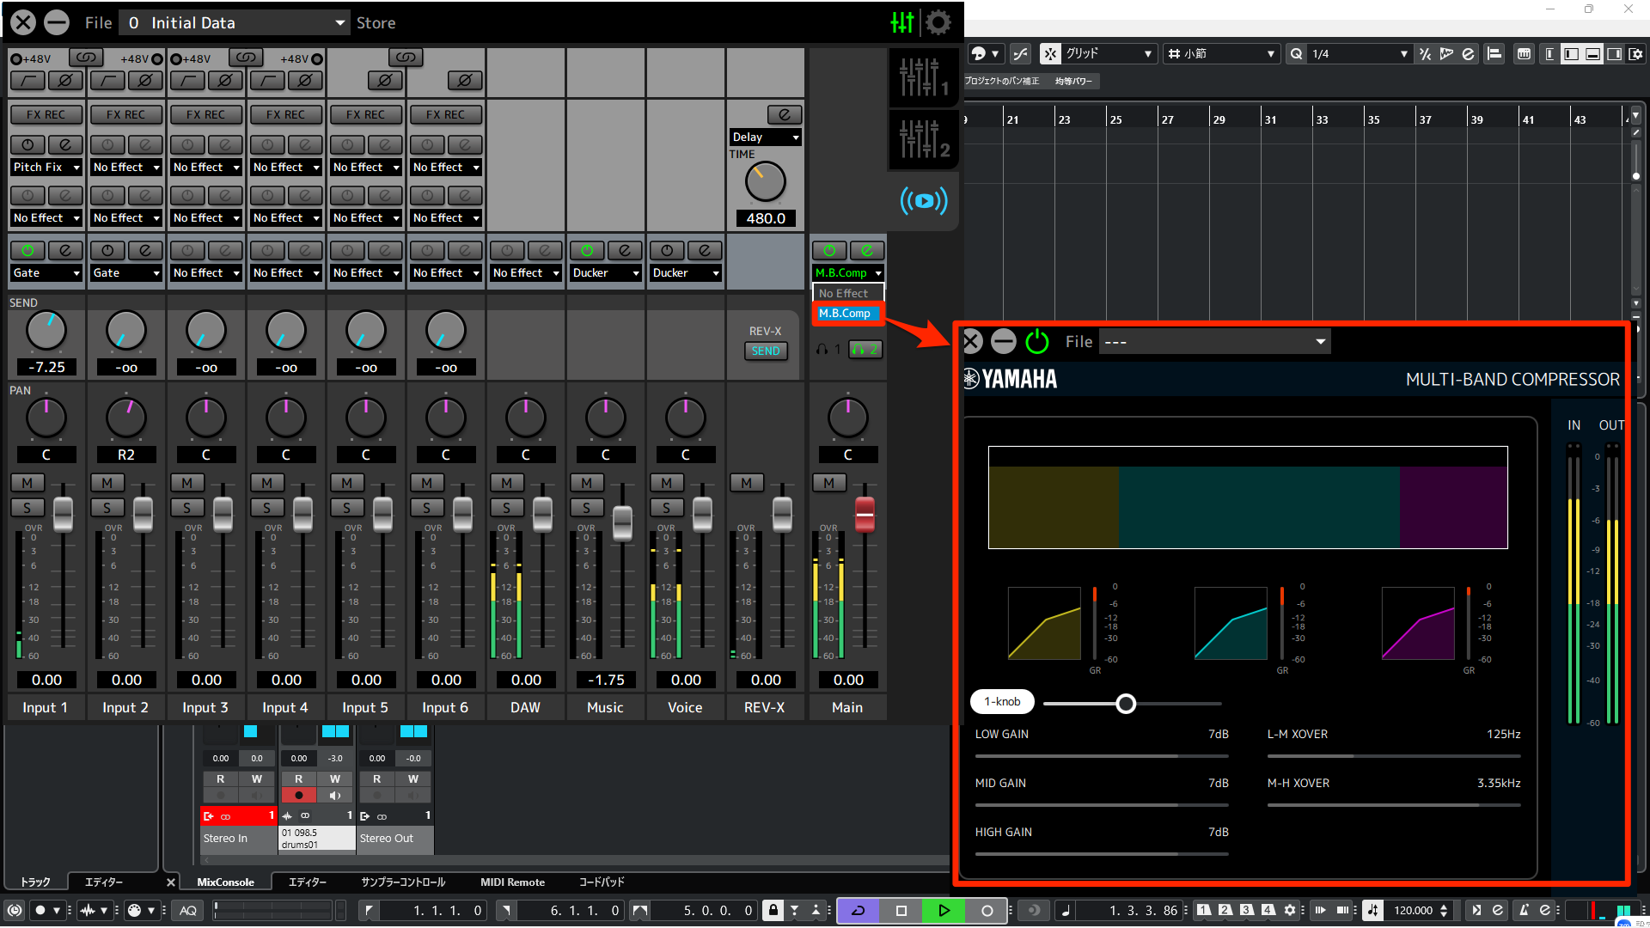
Task: Open Pitch Fix effect editor on Input 1
Action: (x=65, y=145)
